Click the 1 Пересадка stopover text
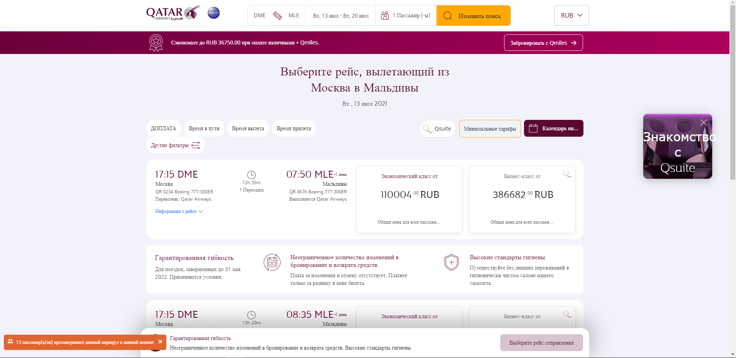 click(x=251, y=190)
